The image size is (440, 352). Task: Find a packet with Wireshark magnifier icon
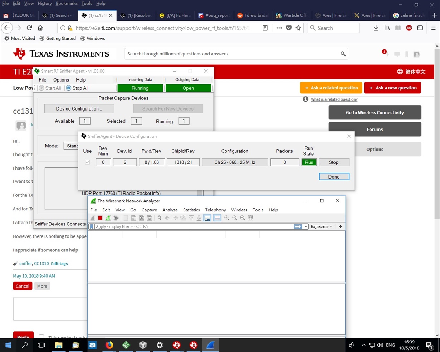tap(160, 218)
